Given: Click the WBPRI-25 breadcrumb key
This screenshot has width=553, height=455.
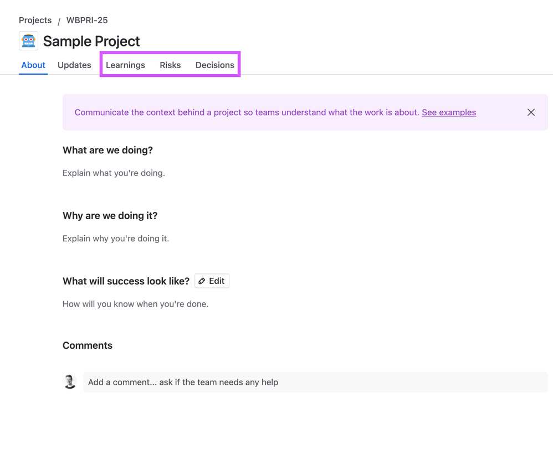Looking at the screenshot, I should tap(87, 20).
